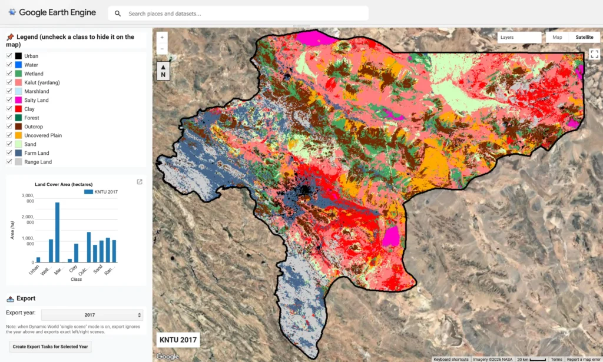The image size is (603, 362).
Task: Click Report a map error link
Action: point(584,359)
